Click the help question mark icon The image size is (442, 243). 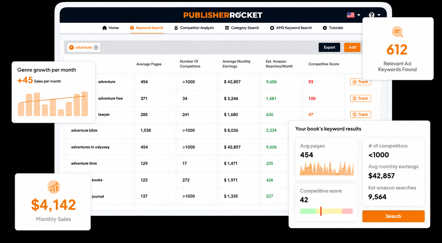(x=372, y=15)
